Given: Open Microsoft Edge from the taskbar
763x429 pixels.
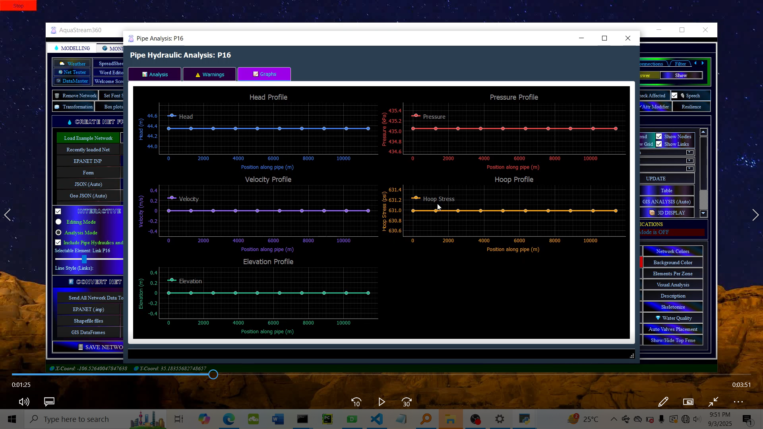Looking at the screenshot, I should point(229,419).
